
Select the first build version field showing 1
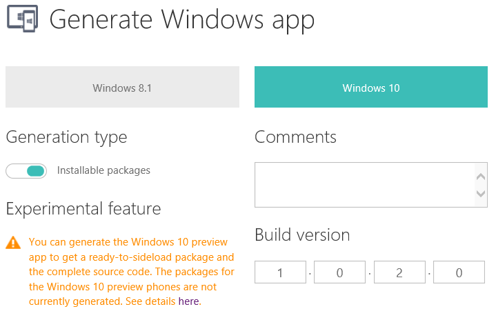coord(280,272)
